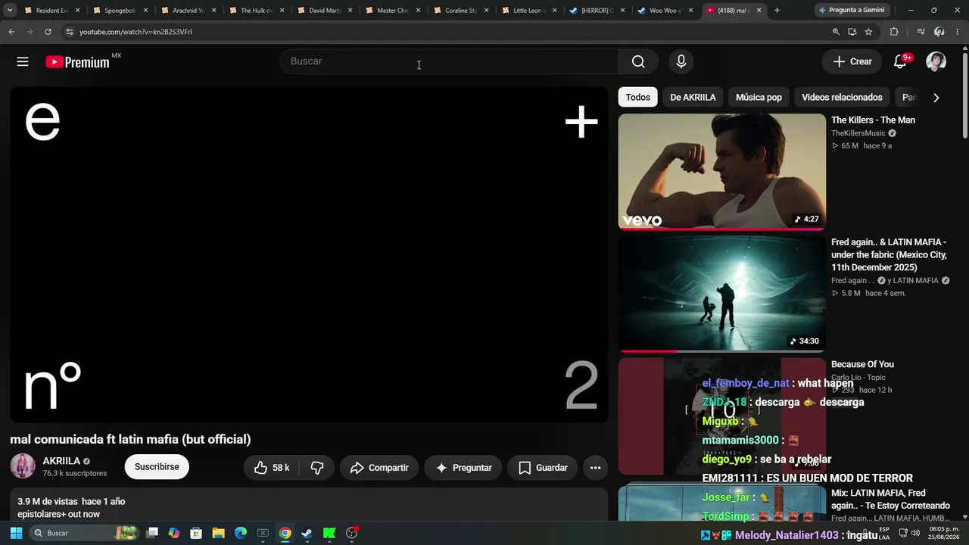Click the Compartir share button
Viewport: 969px width, 545px height.
click(x=379, y=468)
